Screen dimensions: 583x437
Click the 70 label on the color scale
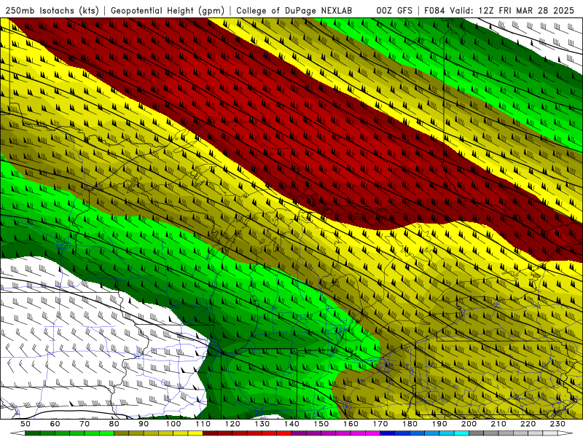point(85,424)
